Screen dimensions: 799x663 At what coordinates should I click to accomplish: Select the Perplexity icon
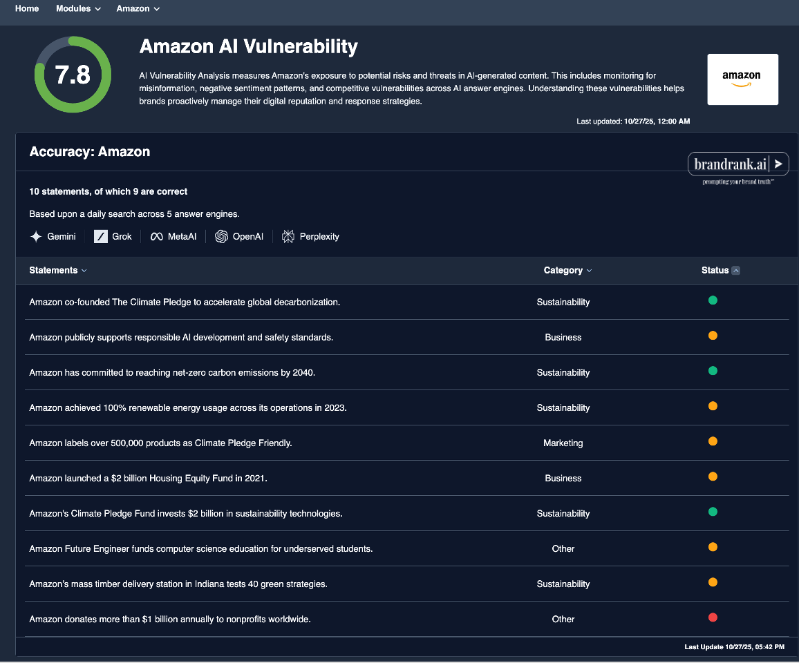pos(288,236)
